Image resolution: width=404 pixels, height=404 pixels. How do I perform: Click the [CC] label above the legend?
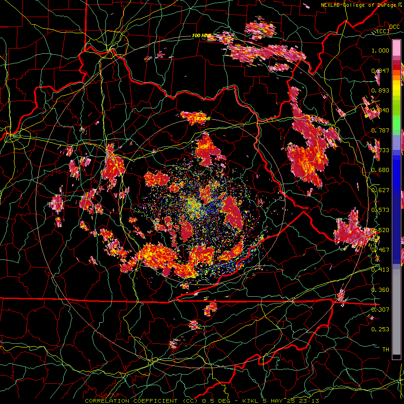(x=383, y=31)
